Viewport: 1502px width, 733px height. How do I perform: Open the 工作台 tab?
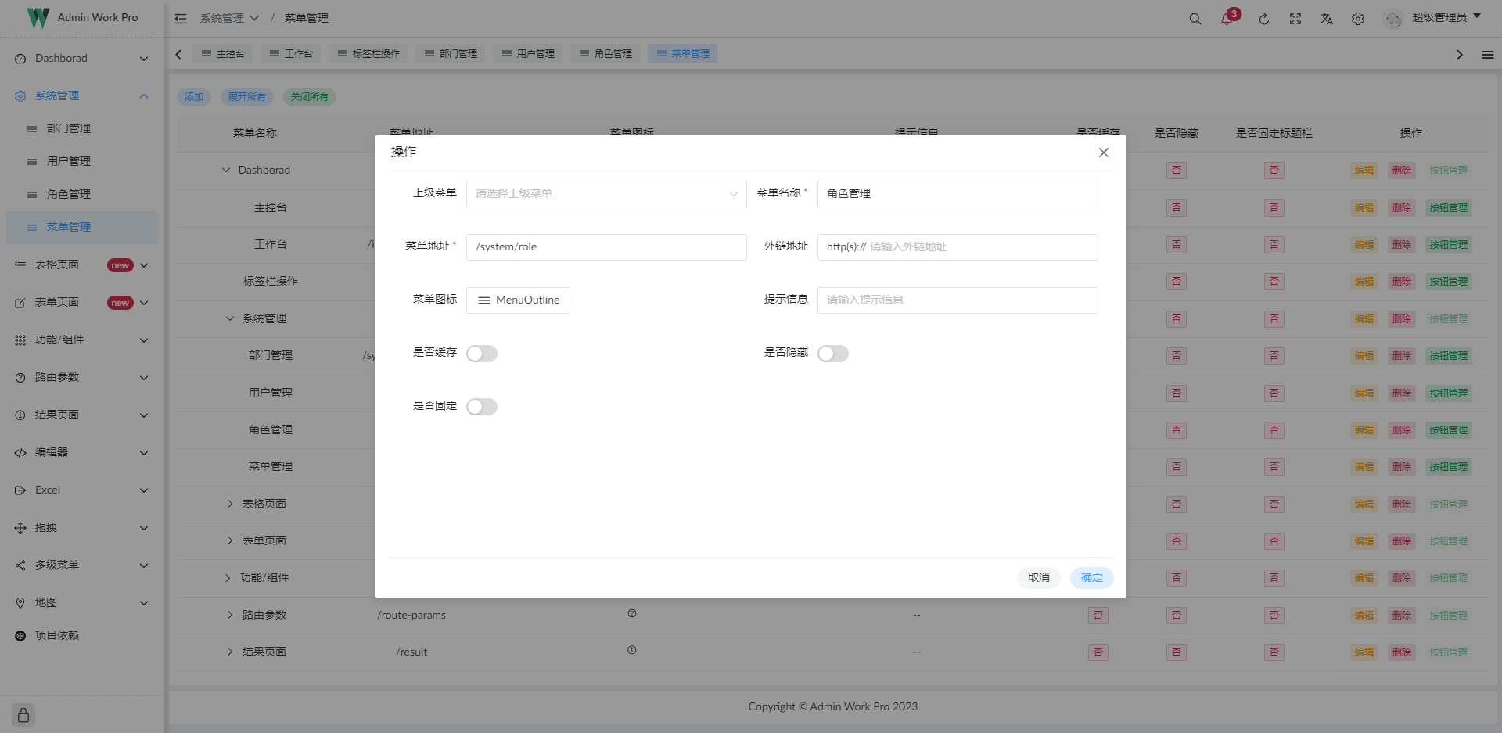click(x=290, y=52)
